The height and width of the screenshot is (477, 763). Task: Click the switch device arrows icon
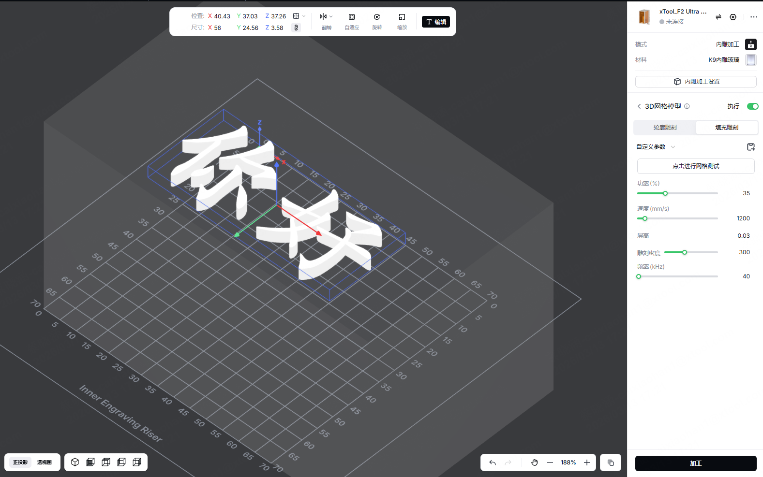(x=718, y=17)
